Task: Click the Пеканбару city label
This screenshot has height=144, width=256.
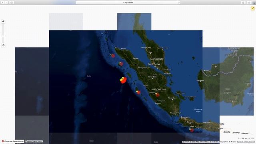Action: click(x=152, y=77)
